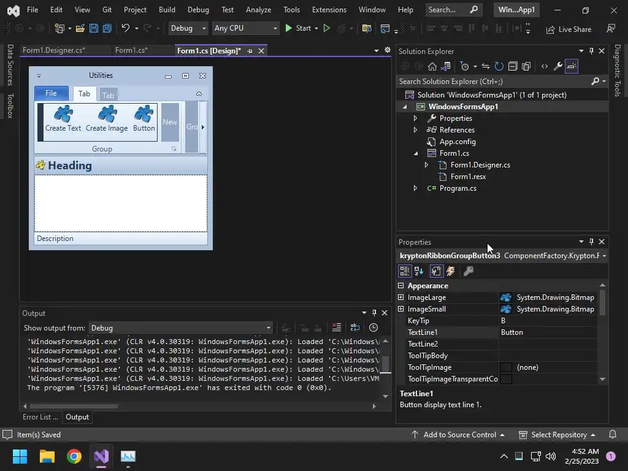Open the Start button dropdown arrow
The height and width of the screenshot is (471, 628).
[316, 28]
